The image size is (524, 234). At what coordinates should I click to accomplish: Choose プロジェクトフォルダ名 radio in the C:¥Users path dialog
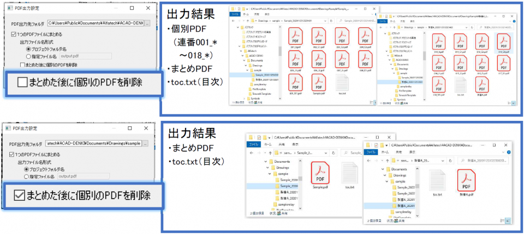point(28,48)
